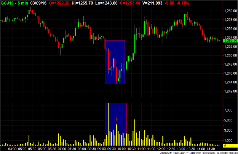Click the 10:30 time axis label
The image size is (238, 154).
[x=131, y=149]
